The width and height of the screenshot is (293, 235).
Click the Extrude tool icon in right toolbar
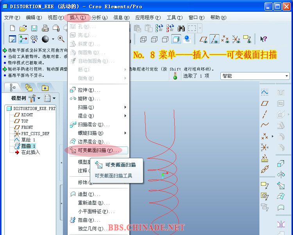pyautogui.click(x=280, y=163)
